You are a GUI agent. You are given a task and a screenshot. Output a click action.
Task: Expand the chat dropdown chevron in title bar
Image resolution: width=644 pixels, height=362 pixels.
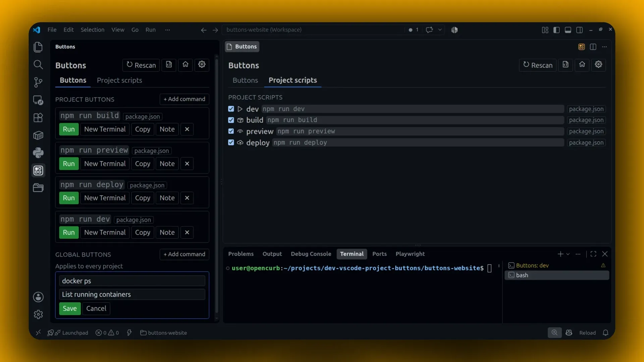pos(440,30)
